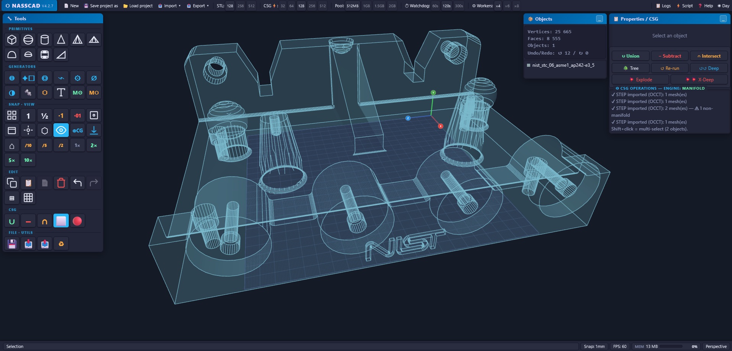
Task: Add a tube primitive
Action: [x=45, y=55]
